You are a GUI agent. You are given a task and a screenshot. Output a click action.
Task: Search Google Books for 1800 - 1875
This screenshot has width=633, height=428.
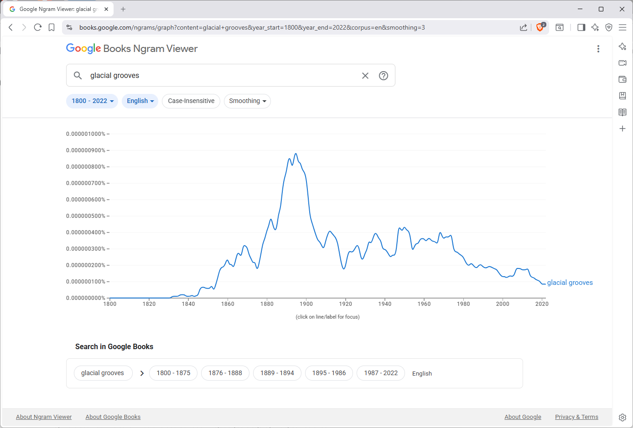tap(173, 373)
